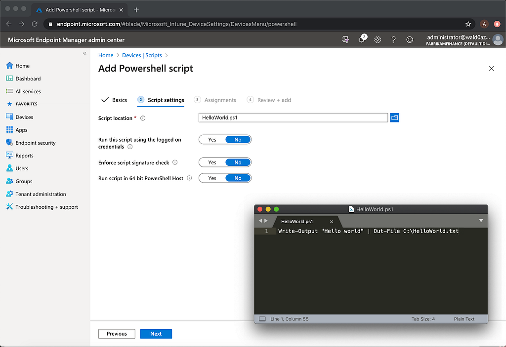Open editor tab list dropdown arrow
Viewport: 506px width, 347px height.
pos(481,221)
